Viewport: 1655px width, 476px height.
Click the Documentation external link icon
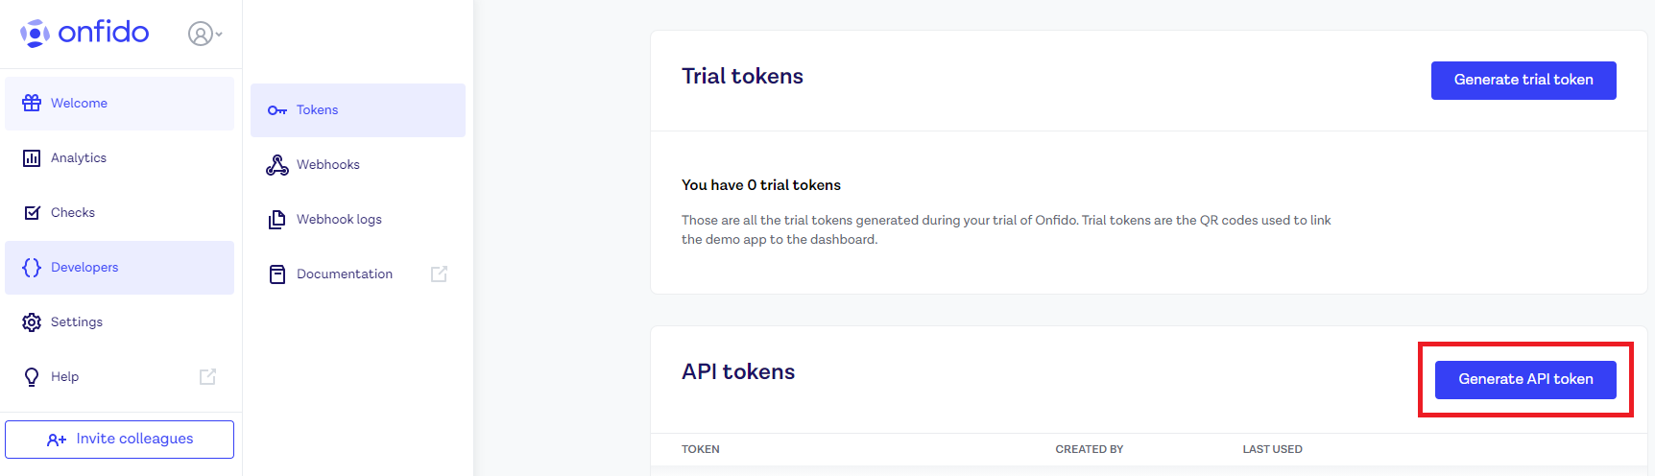pos(440,274)
